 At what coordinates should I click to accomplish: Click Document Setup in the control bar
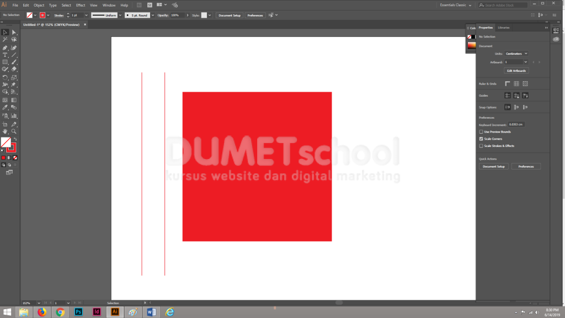pyautogui.click(x=230, y=15)
